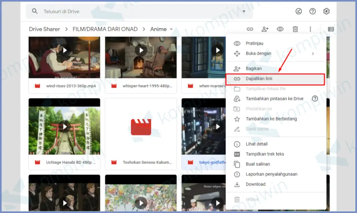The height and width of the screenshot is (213, 357).
Task: Click the eye preview icon in toolbar
Action: tap(280, 29)
